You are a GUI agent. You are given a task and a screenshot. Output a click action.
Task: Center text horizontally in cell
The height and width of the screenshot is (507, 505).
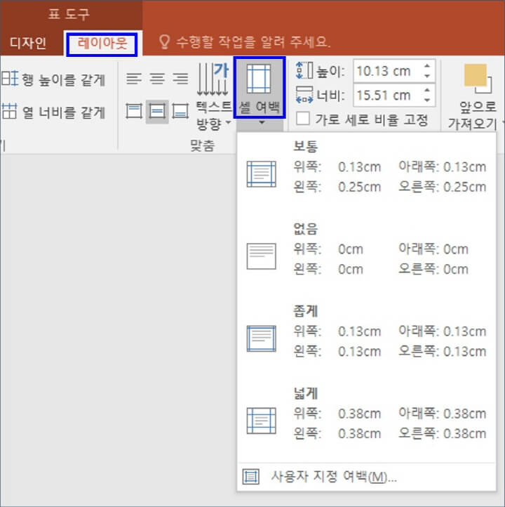pyautogui.click(x=157, y=79)
